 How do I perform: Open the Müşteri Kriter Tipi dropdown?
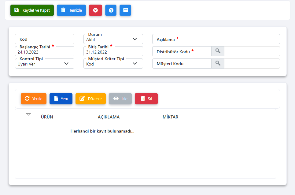[x=113, y=64]
